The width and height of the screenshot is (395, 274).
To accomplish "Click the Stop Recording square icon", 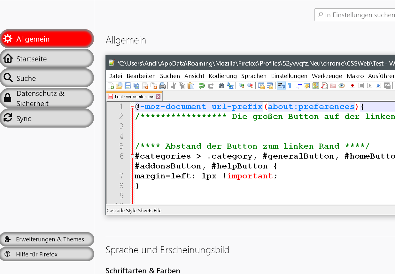I will coord(361,85).
